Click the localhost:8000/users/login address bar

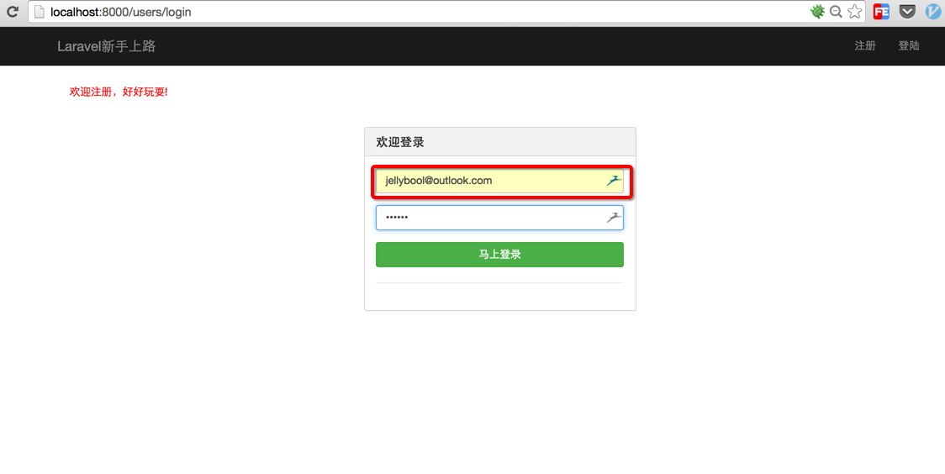(x=420, y=12)
